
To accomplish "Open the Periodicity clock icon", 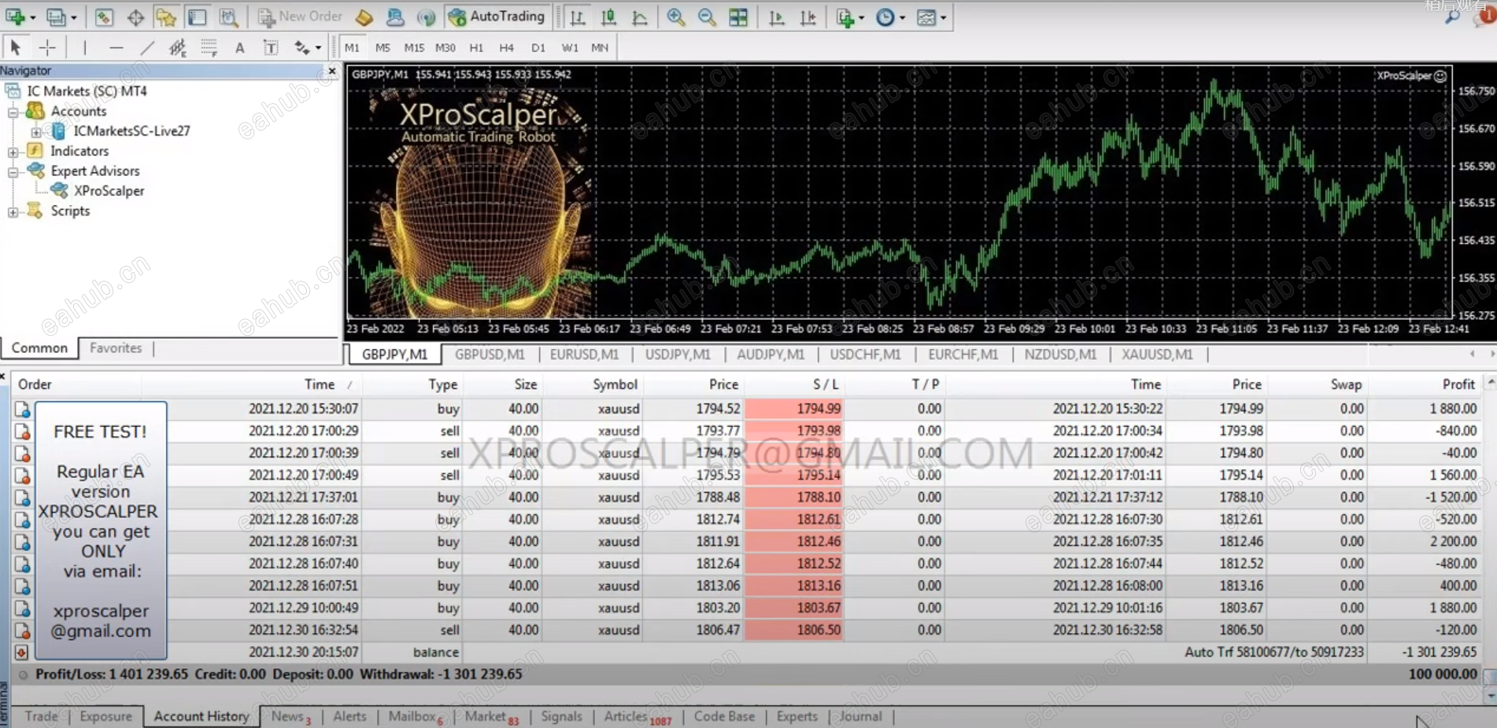I will [x=885, y=17].
